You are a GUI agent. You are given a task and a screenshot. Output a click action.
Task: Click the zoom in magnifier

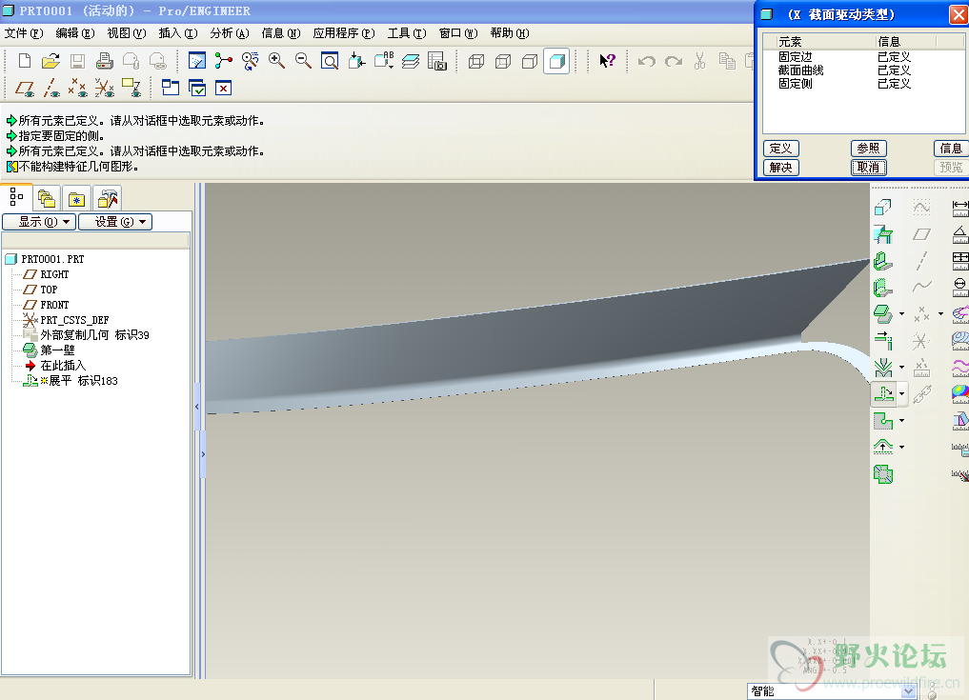[x=276, y=61]
